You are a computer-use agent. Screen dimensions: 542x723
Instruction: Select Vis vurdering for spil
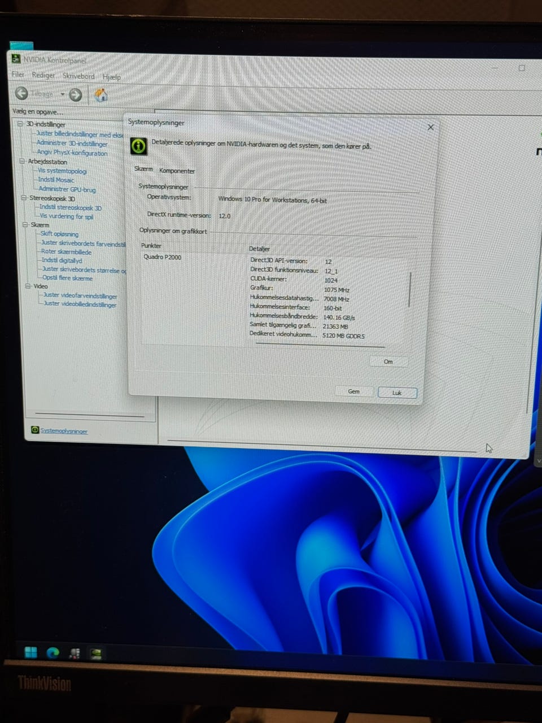[67, 216]
